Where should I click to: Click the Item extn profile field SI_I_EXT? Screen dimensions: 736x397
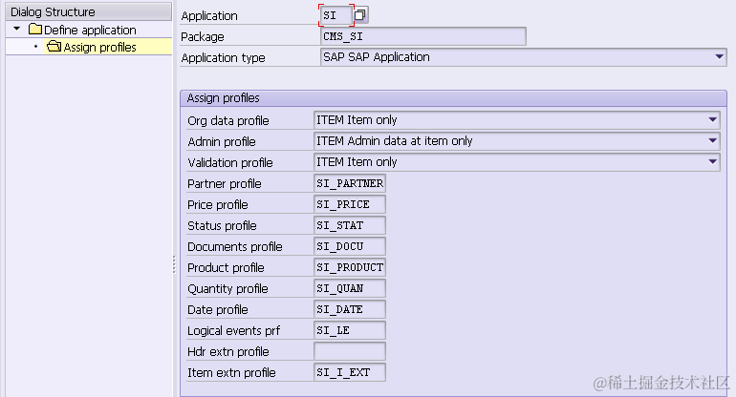[x=350, y=372]
